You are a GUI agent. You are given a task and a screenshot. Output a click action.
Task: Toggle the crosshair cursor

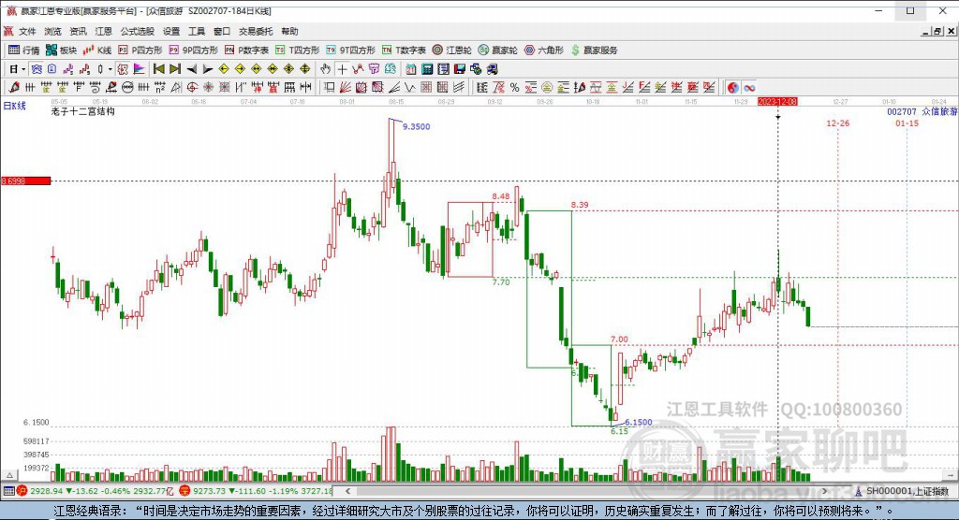342,69
